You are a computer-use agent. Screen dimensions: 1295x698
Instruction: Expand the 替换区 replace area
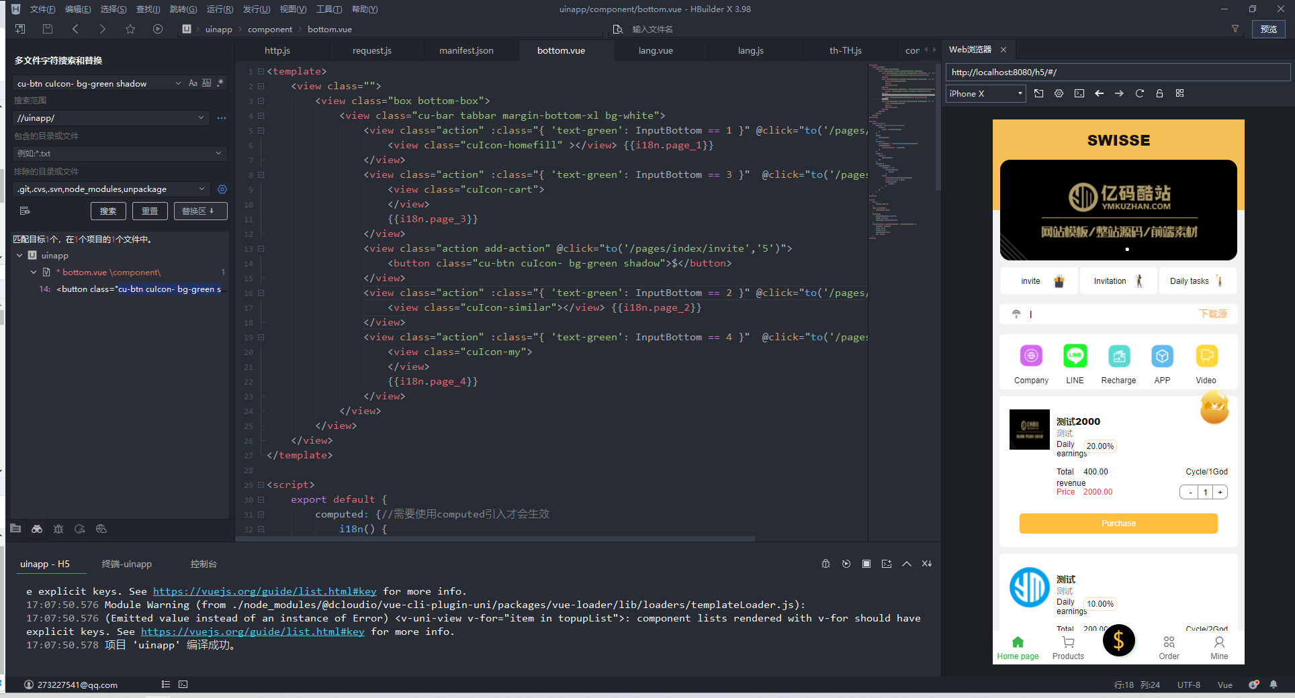(x=200, y=211)
